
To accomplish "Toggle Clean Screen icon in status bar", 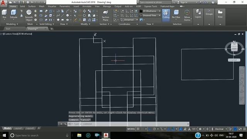I will point(240,129).
